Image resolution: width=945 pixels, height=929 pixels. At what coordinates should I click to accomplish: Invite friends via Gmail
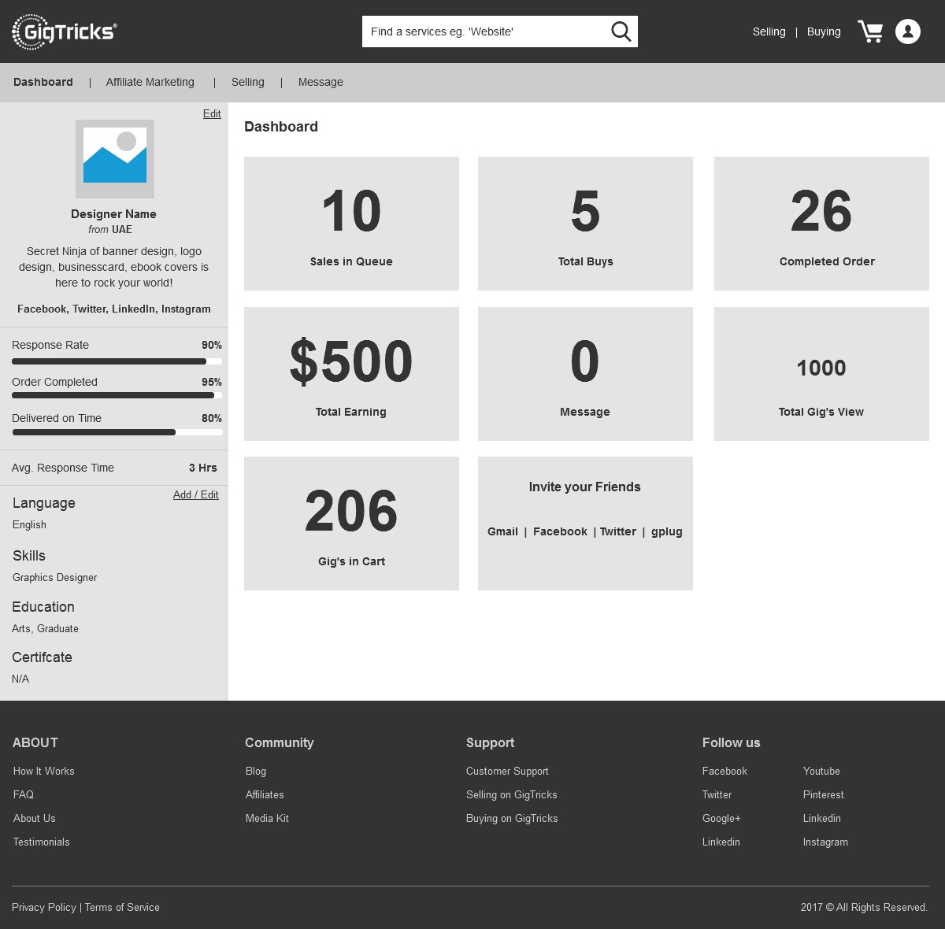[x=502, y=531]
